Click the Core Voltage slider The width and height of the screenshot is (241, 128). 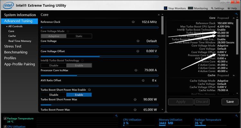(99, 46)
